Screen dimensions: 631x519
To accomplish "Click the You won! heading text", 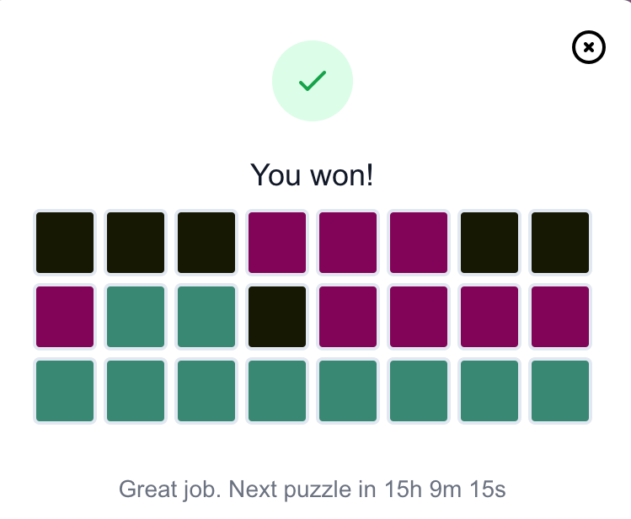I will (312, 175).
